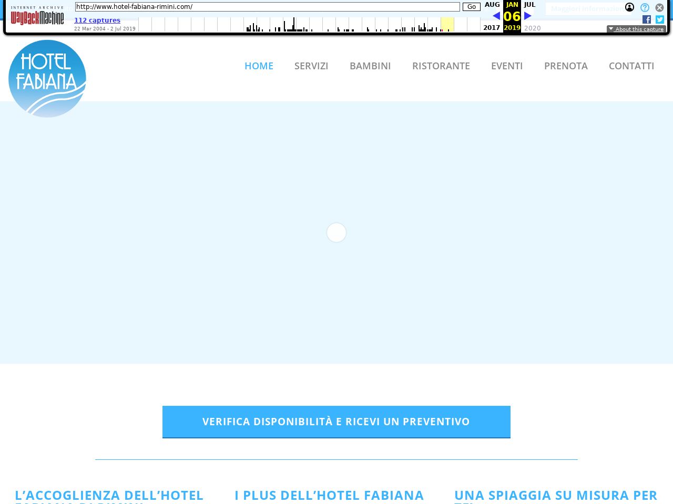Go to previous capture arrow
Screen dimensions: 673x504
pyautogui.click(x=496, y=16)
